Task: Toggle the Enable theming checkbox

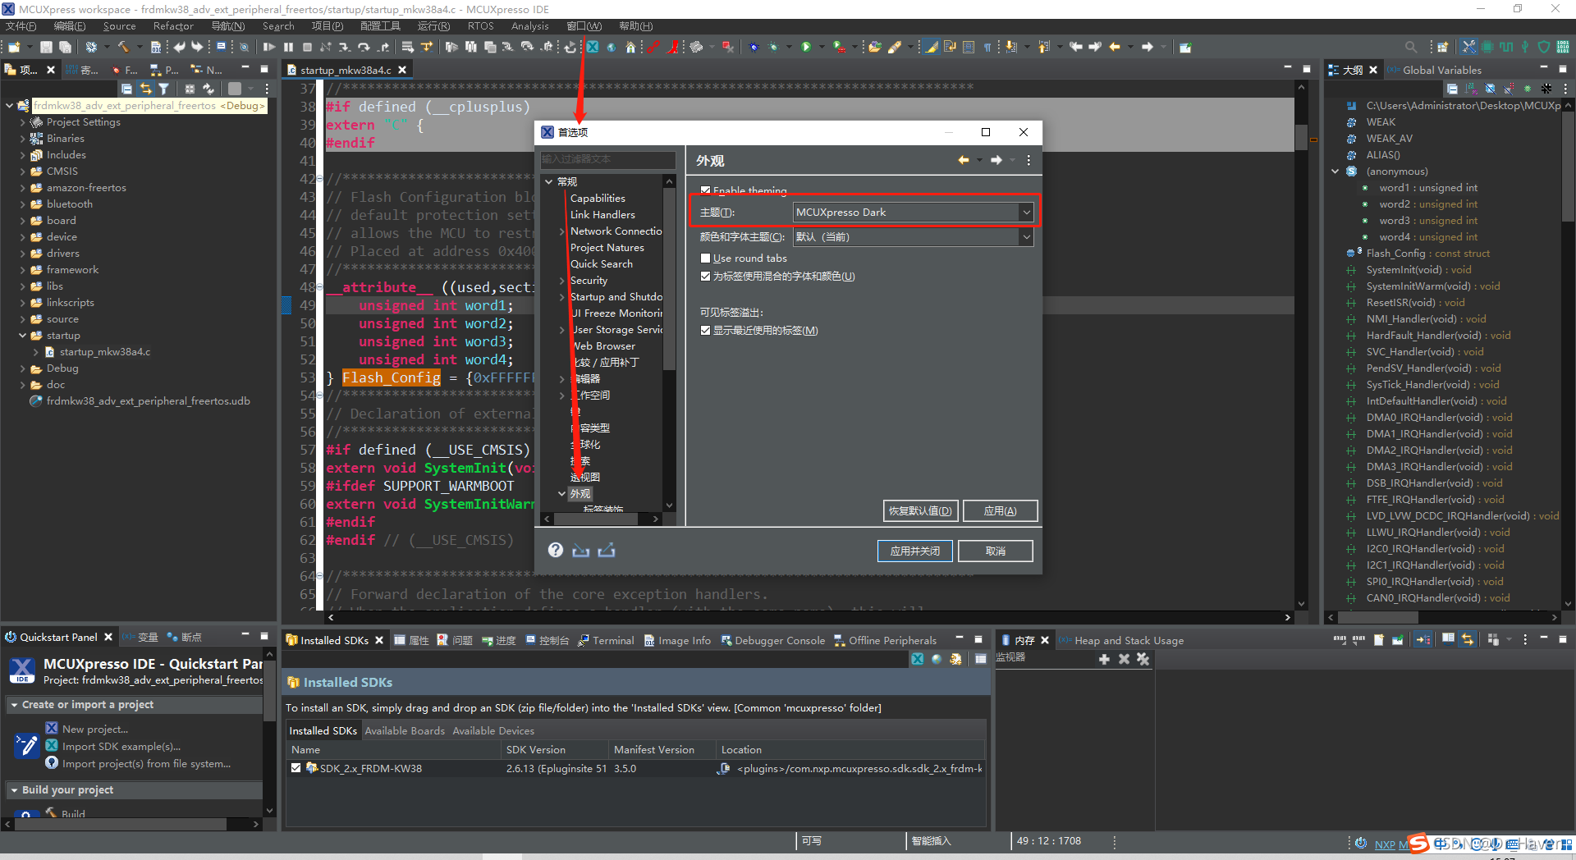Action: (x=705, y=190)
